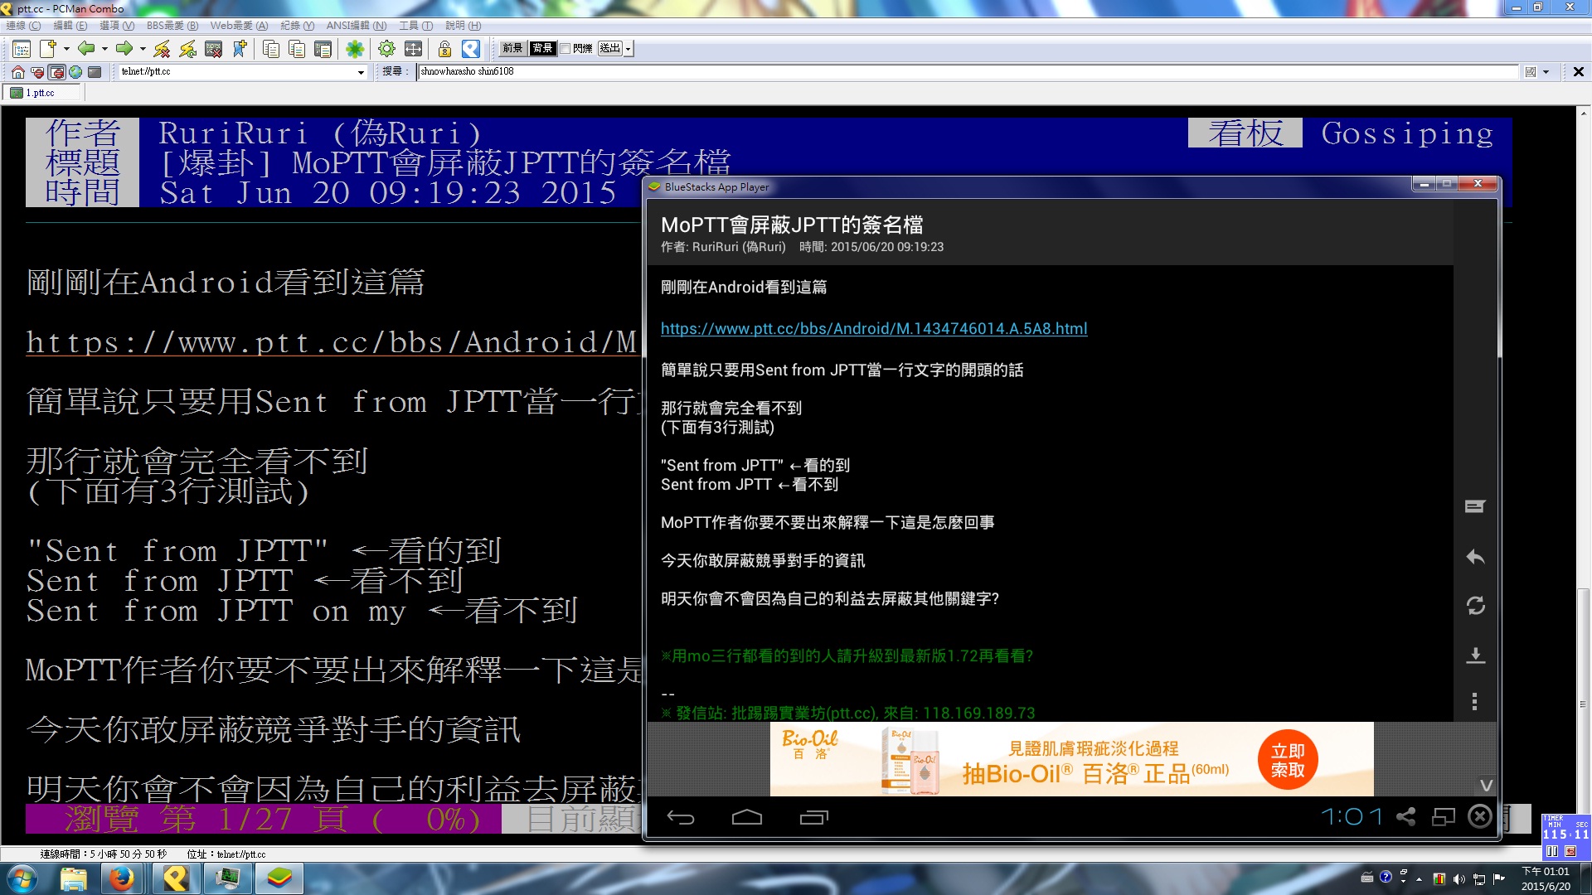Screen dimensions: 1592x895
Task: Go back with the green left arrow
Action: click(85, 49)
